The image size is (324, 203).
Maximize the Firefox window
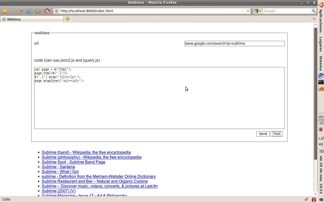[308, 3]
